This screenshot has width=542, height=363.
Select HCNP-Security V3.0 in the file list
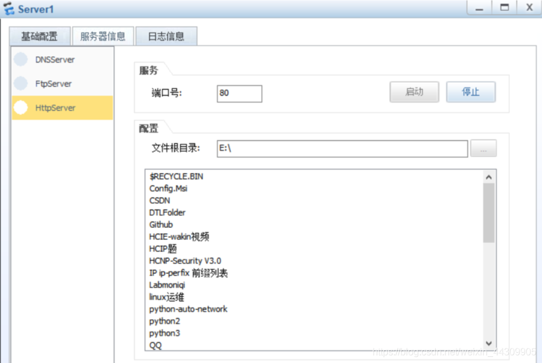(x=185, y=260)
